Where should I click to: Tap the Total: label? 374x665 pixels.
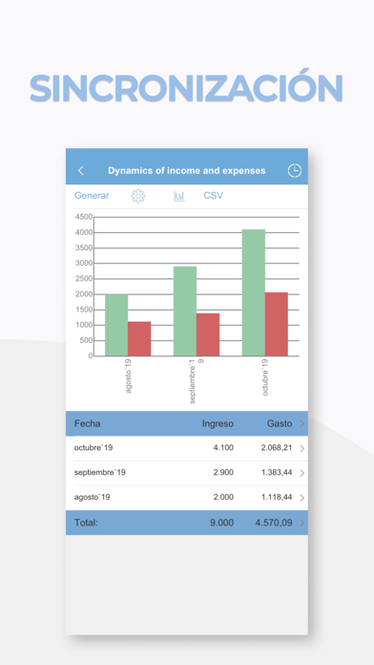(86, 523)
